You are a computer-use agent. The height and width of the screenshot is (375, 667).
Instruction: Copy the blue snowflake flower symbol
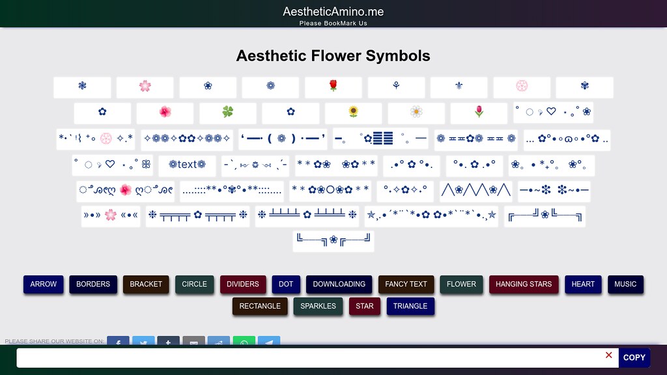click(x=82, y=87)
